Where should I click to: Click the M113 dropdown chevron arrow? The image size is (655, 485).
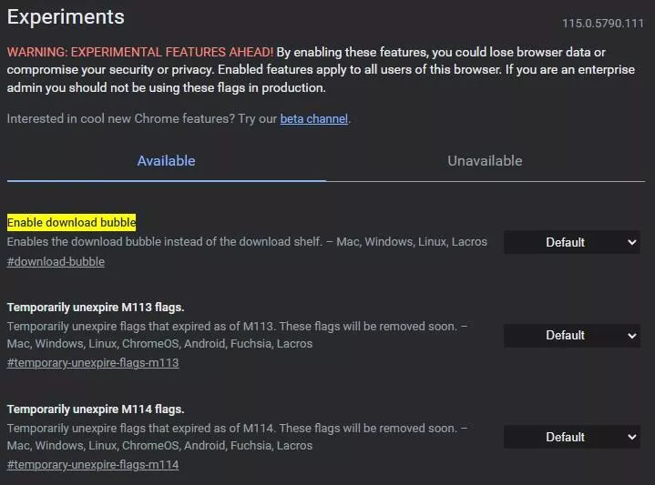[632, 336]
